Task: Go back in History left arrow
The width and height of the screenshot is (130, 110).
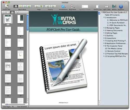Action: coord(48,7)
